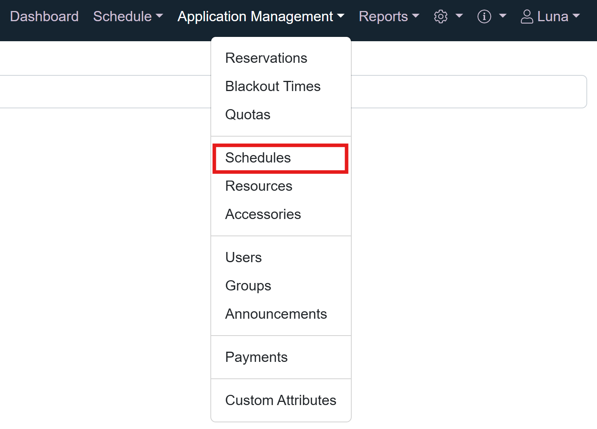Expand the Schedule dropdown menu
597x429 pixels.
pos(124,16)
